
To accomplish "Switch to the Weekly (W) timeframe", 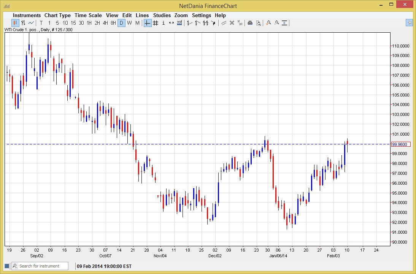I will [129, 23].
